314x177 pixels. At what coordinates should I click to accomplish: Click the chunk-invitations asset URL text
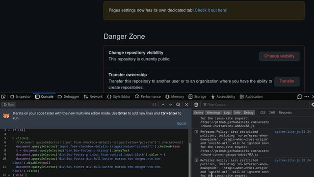235,124
